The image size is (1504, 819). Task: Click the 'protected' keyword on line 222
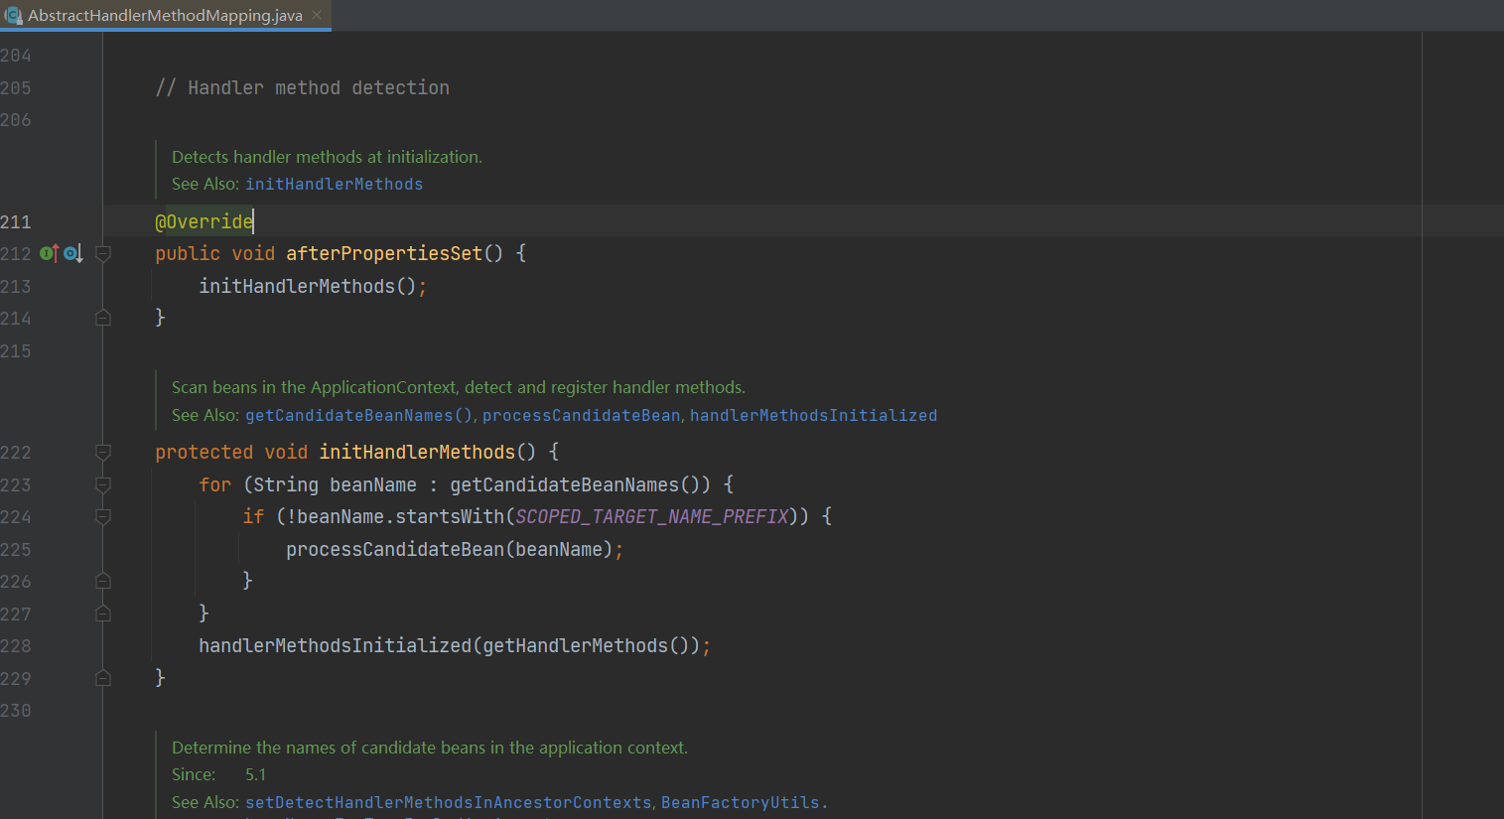point(204,452)
